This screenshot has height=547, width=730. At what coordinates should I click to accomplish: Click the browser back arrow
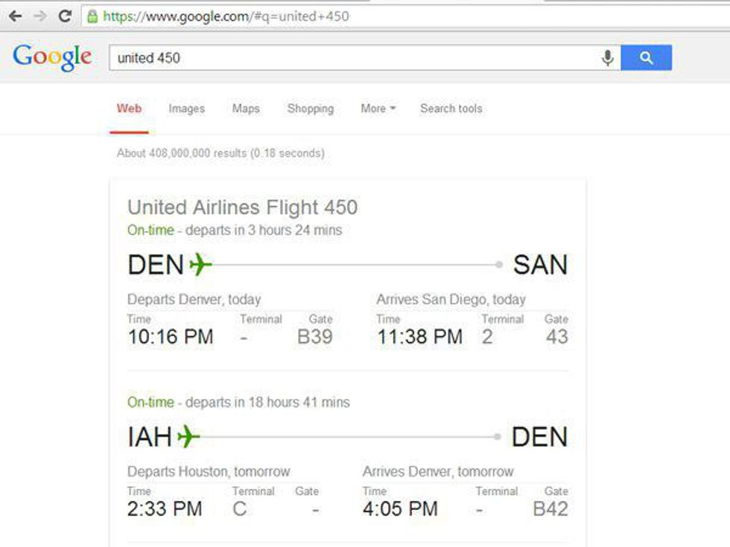point(15,16)
